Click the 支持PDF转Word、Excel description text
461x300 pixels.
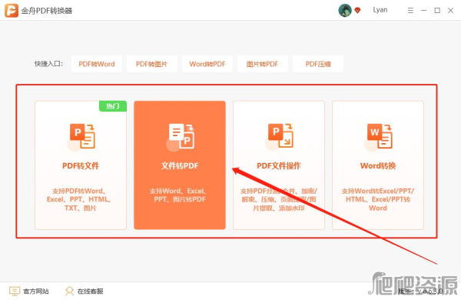pyautogui.click(x=79, y=199)
